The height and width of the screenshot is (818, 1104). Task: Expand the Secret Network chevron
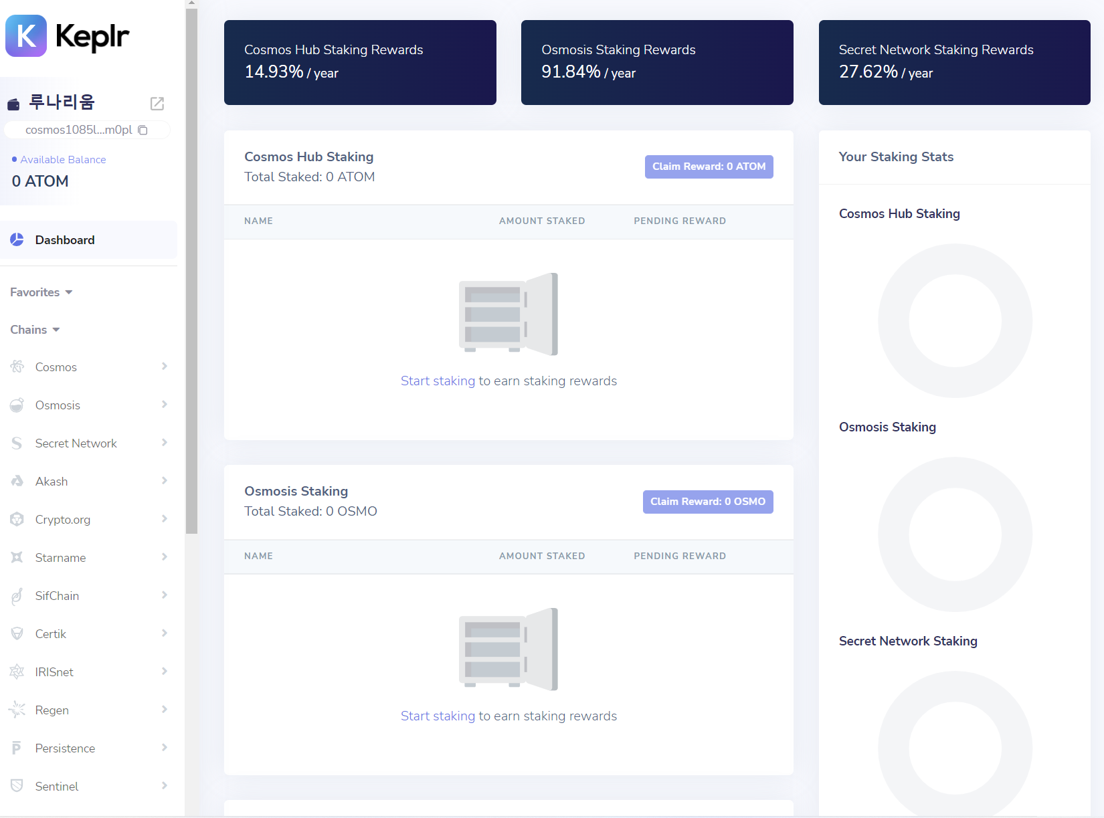[x=164, y=442]
